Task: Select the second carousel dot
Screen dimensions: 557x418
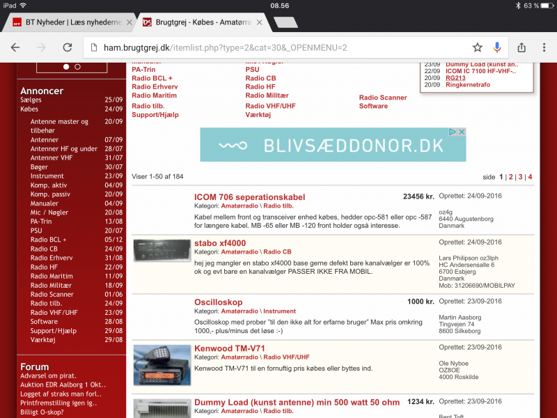Action: [x=77, y=66]
